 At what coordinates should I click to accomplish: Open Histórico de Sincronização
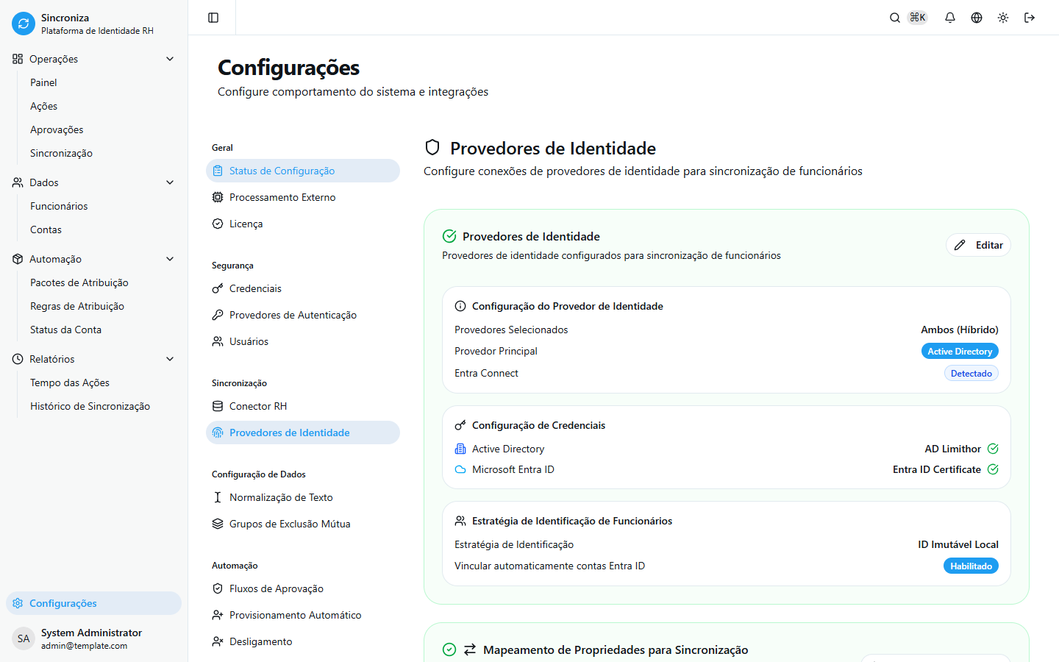coord(90,405)
